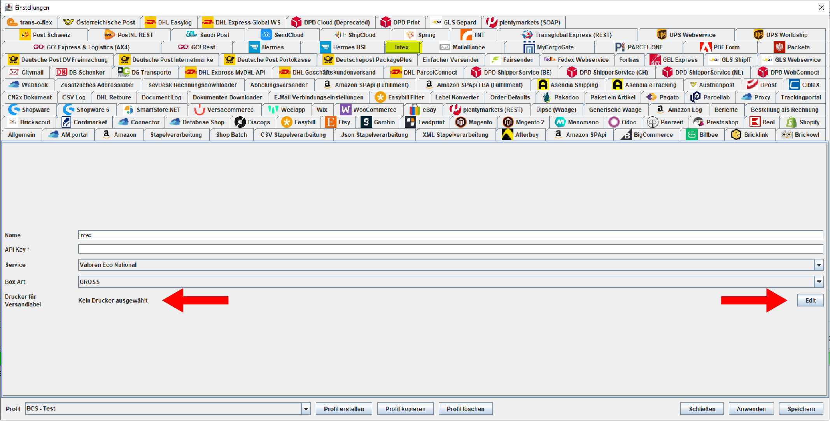Image resolution: width=830 pixels, height=421 pixels.
Task: Click the Speichern button
Action: tap(801, 409)
